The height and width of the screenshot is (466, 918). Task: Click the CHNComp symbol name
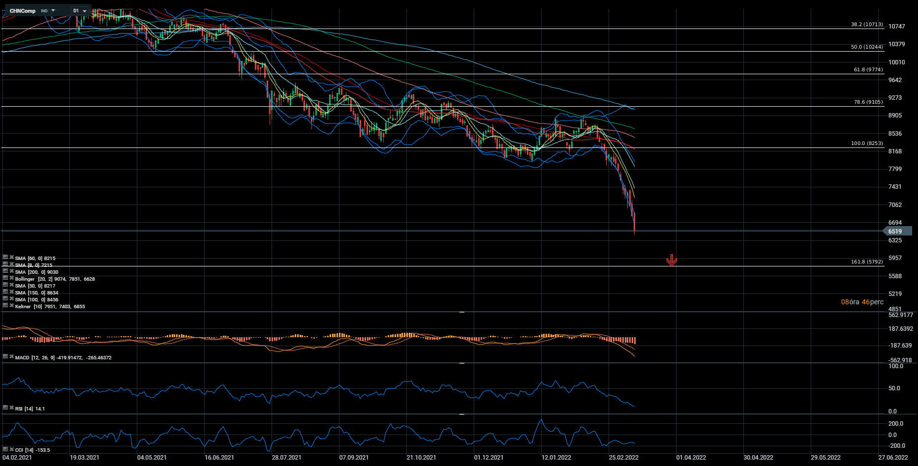click(23, 11)
